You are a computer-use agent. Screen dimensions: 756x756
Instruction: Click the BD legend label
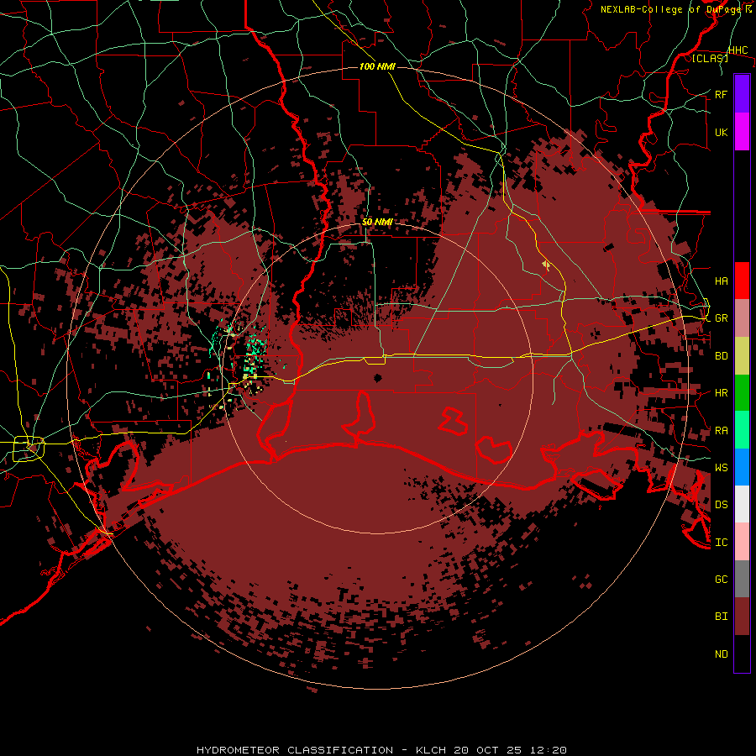coord(721,355)
